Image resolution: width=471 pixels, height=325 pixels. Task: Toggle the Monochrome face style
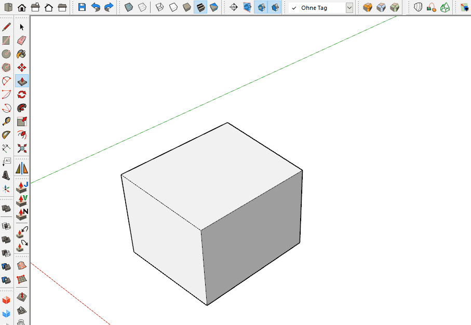click(x=214, y=7)
